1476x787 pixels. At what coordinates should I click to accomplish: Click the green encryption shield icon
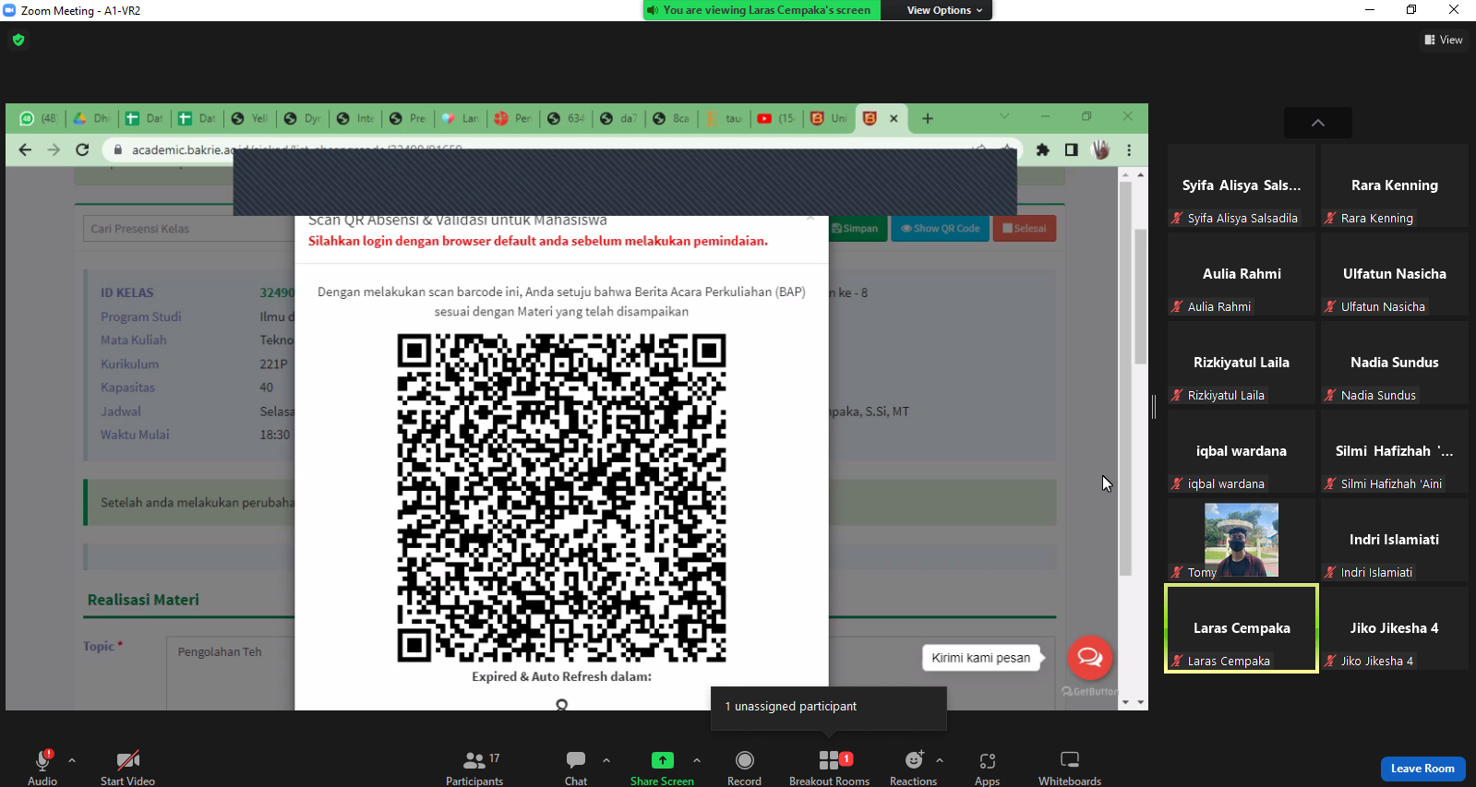pyautogui.click(x=18, y=40)
